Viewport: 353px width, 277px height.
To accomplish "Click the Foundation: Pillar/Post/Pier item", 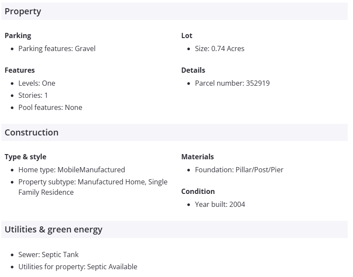I will pos(239,170).
